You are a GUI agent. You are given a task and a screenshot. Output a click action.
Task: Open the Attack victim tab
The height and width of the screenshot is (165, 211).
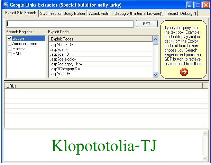100,13
